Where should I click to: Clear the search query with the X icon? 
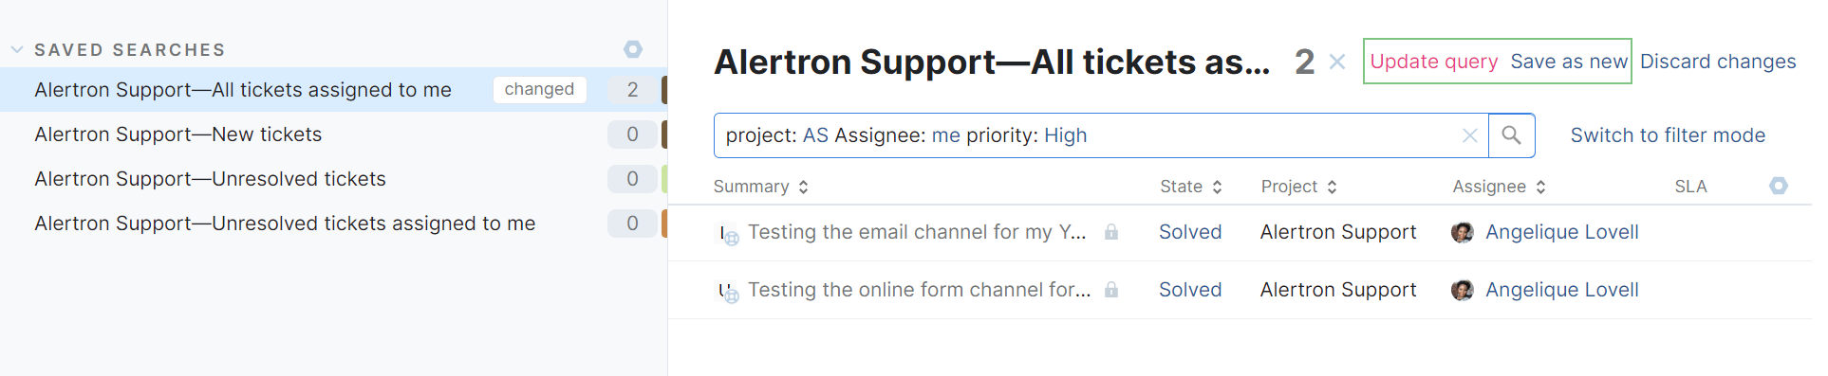pyautogui.click(x=1469, y=135)
